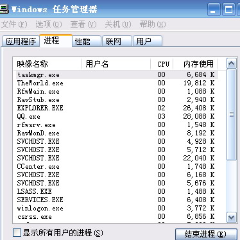Open the 关机(U) menu

tap(118, 24)
